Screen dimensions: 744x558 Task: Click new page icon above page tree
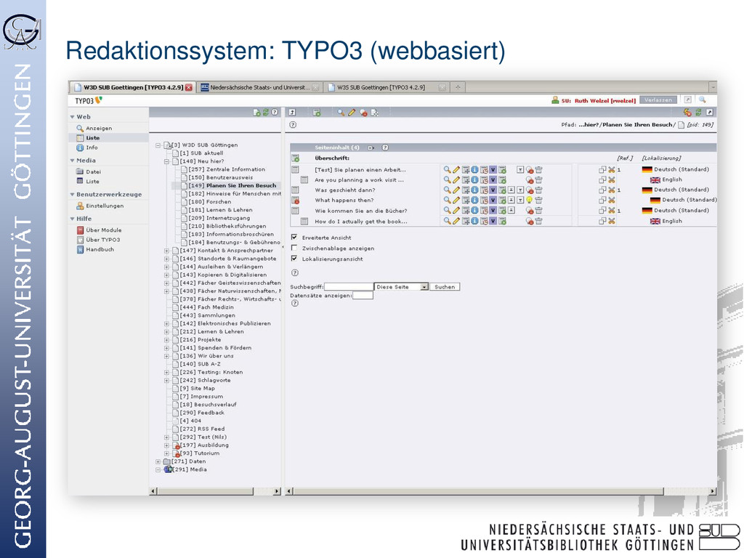pos(256,113)
